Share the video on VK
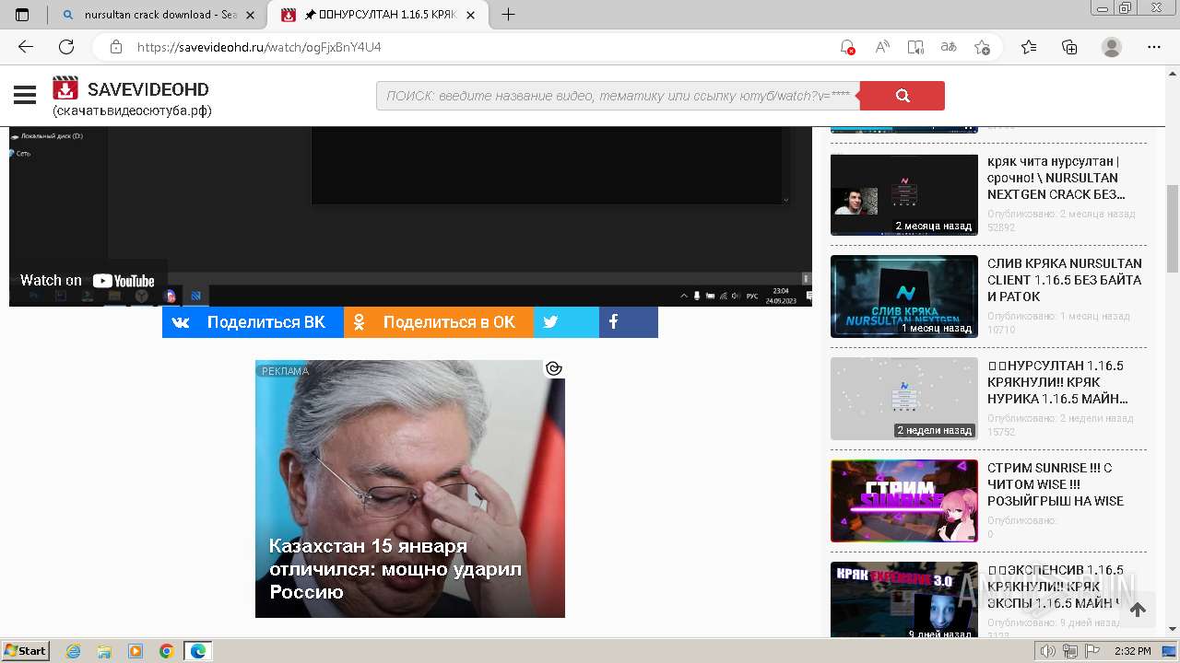Viewport: 1180px width, 663px height. (253, 322)
